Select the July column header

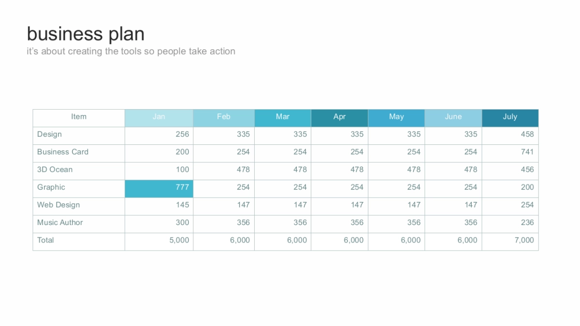tap(510, 117)
